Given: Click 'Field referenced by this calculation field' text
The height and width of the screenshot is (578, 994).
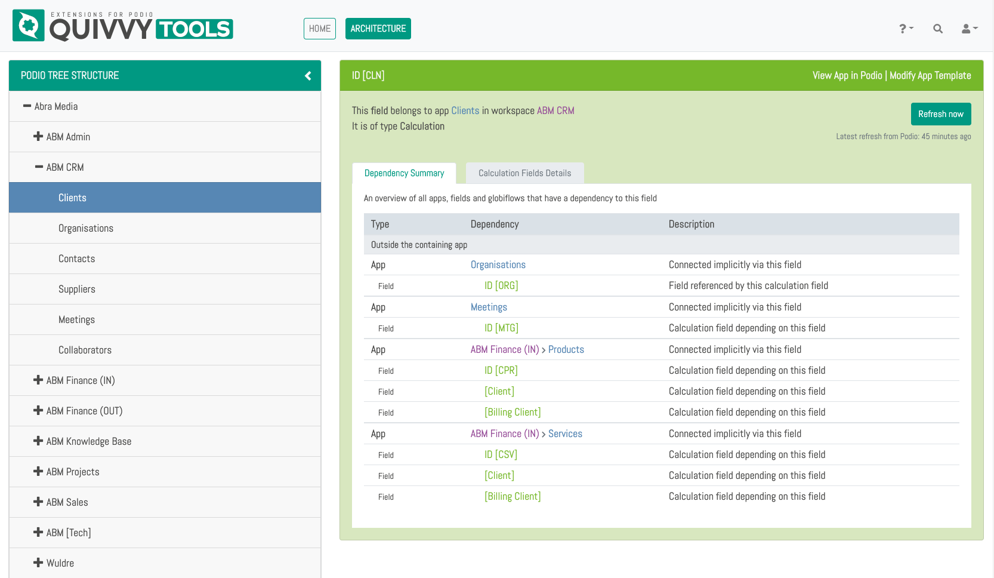Looking at the screenshot, I should 748,286.
